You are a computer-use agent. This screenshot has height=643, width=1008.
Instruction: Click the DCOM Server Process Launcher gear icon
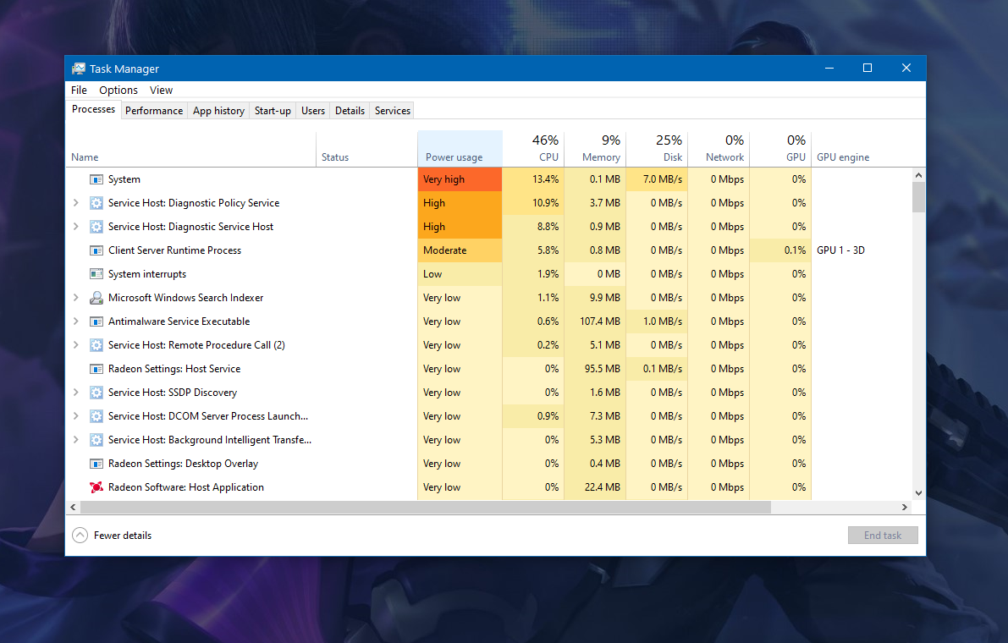point(96,416)
